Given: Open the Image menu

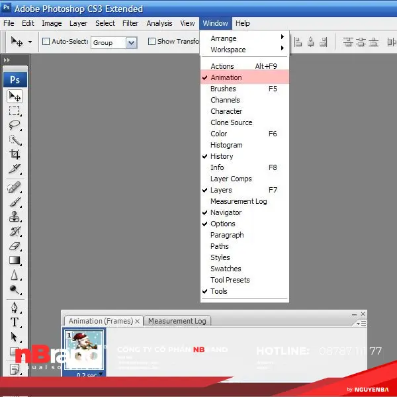Looking at the screenshot, I should pyautogui.click(x=52, y=23).
